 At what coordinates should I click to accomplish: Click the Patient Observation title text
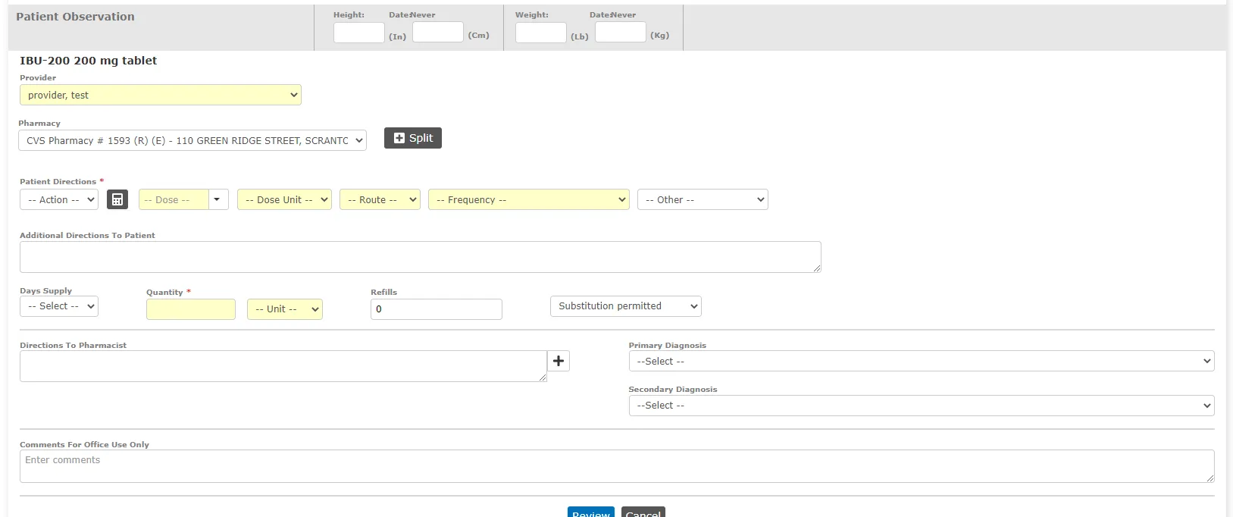[x=75, y=17]
